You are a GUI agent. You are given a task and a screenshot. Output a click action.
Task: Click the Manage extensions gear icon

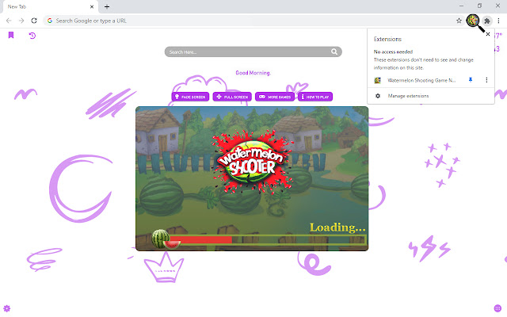[378, 96]
